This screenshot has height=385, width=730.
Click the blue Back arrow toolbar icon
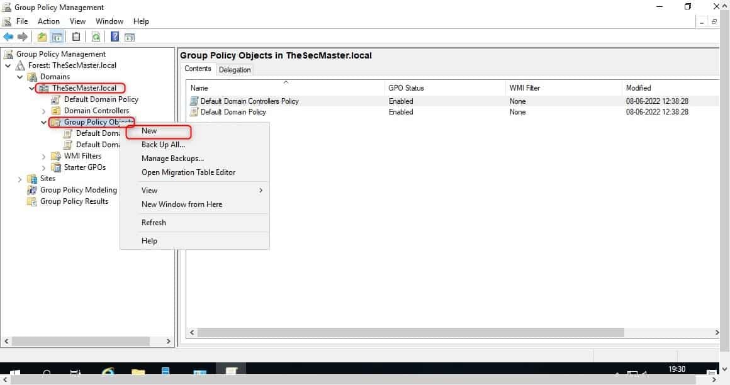[8, 36]
